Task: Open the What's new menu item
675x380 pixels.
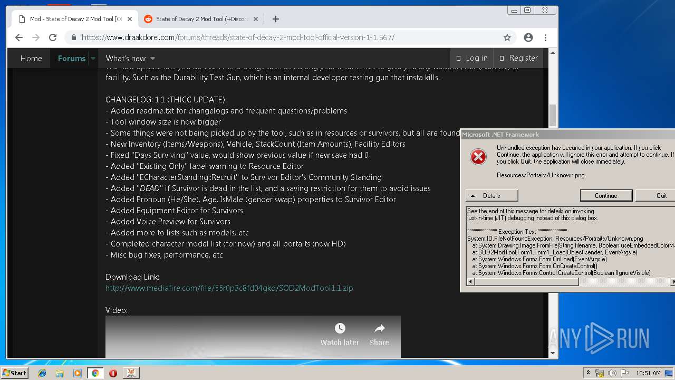Action: pyautogui.click(x=126, y=58)
